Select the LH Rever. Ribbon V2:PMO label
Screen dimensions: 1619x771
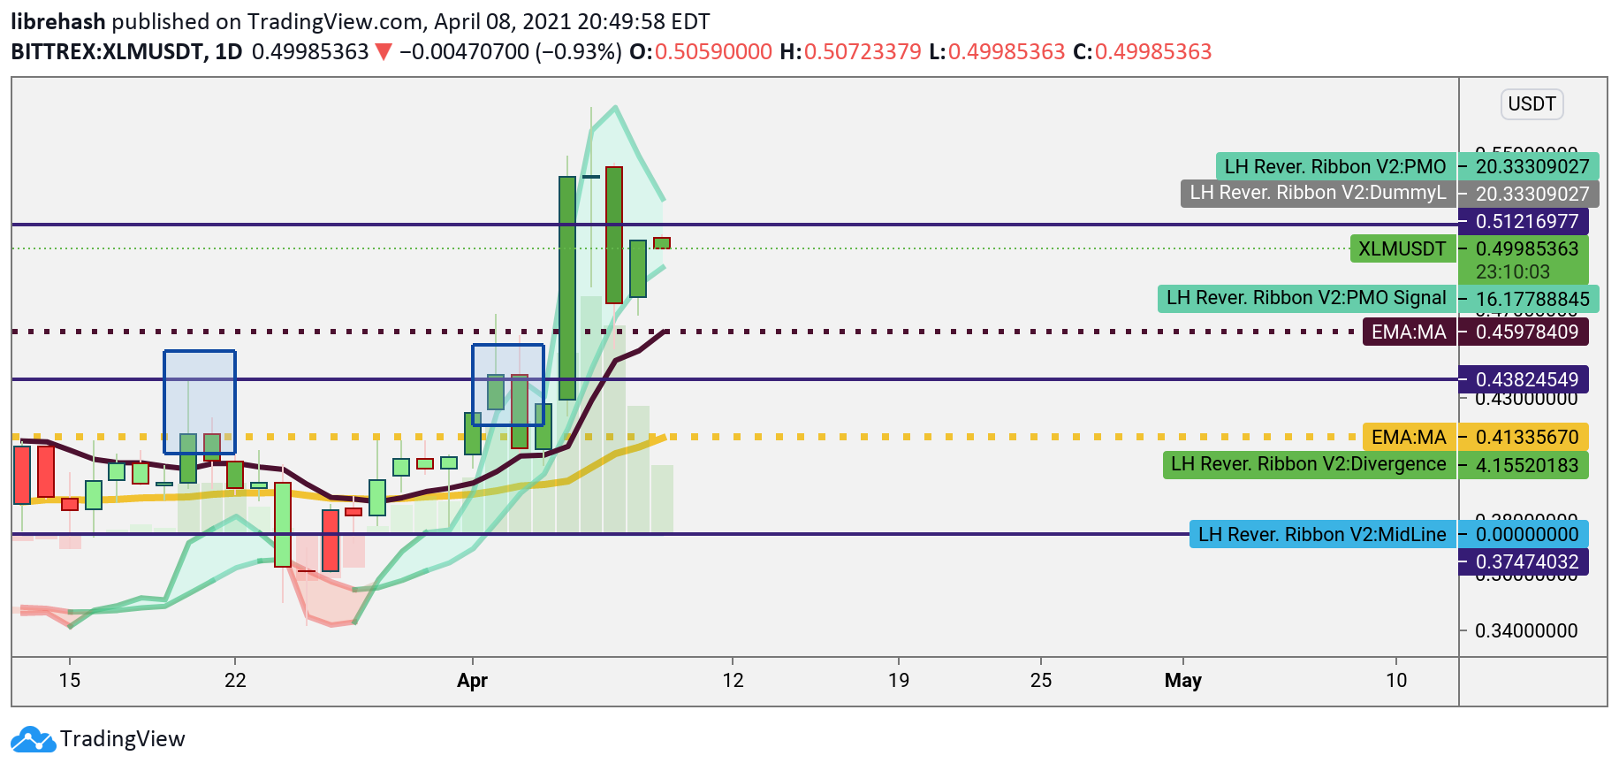[x=1335, y=166]
